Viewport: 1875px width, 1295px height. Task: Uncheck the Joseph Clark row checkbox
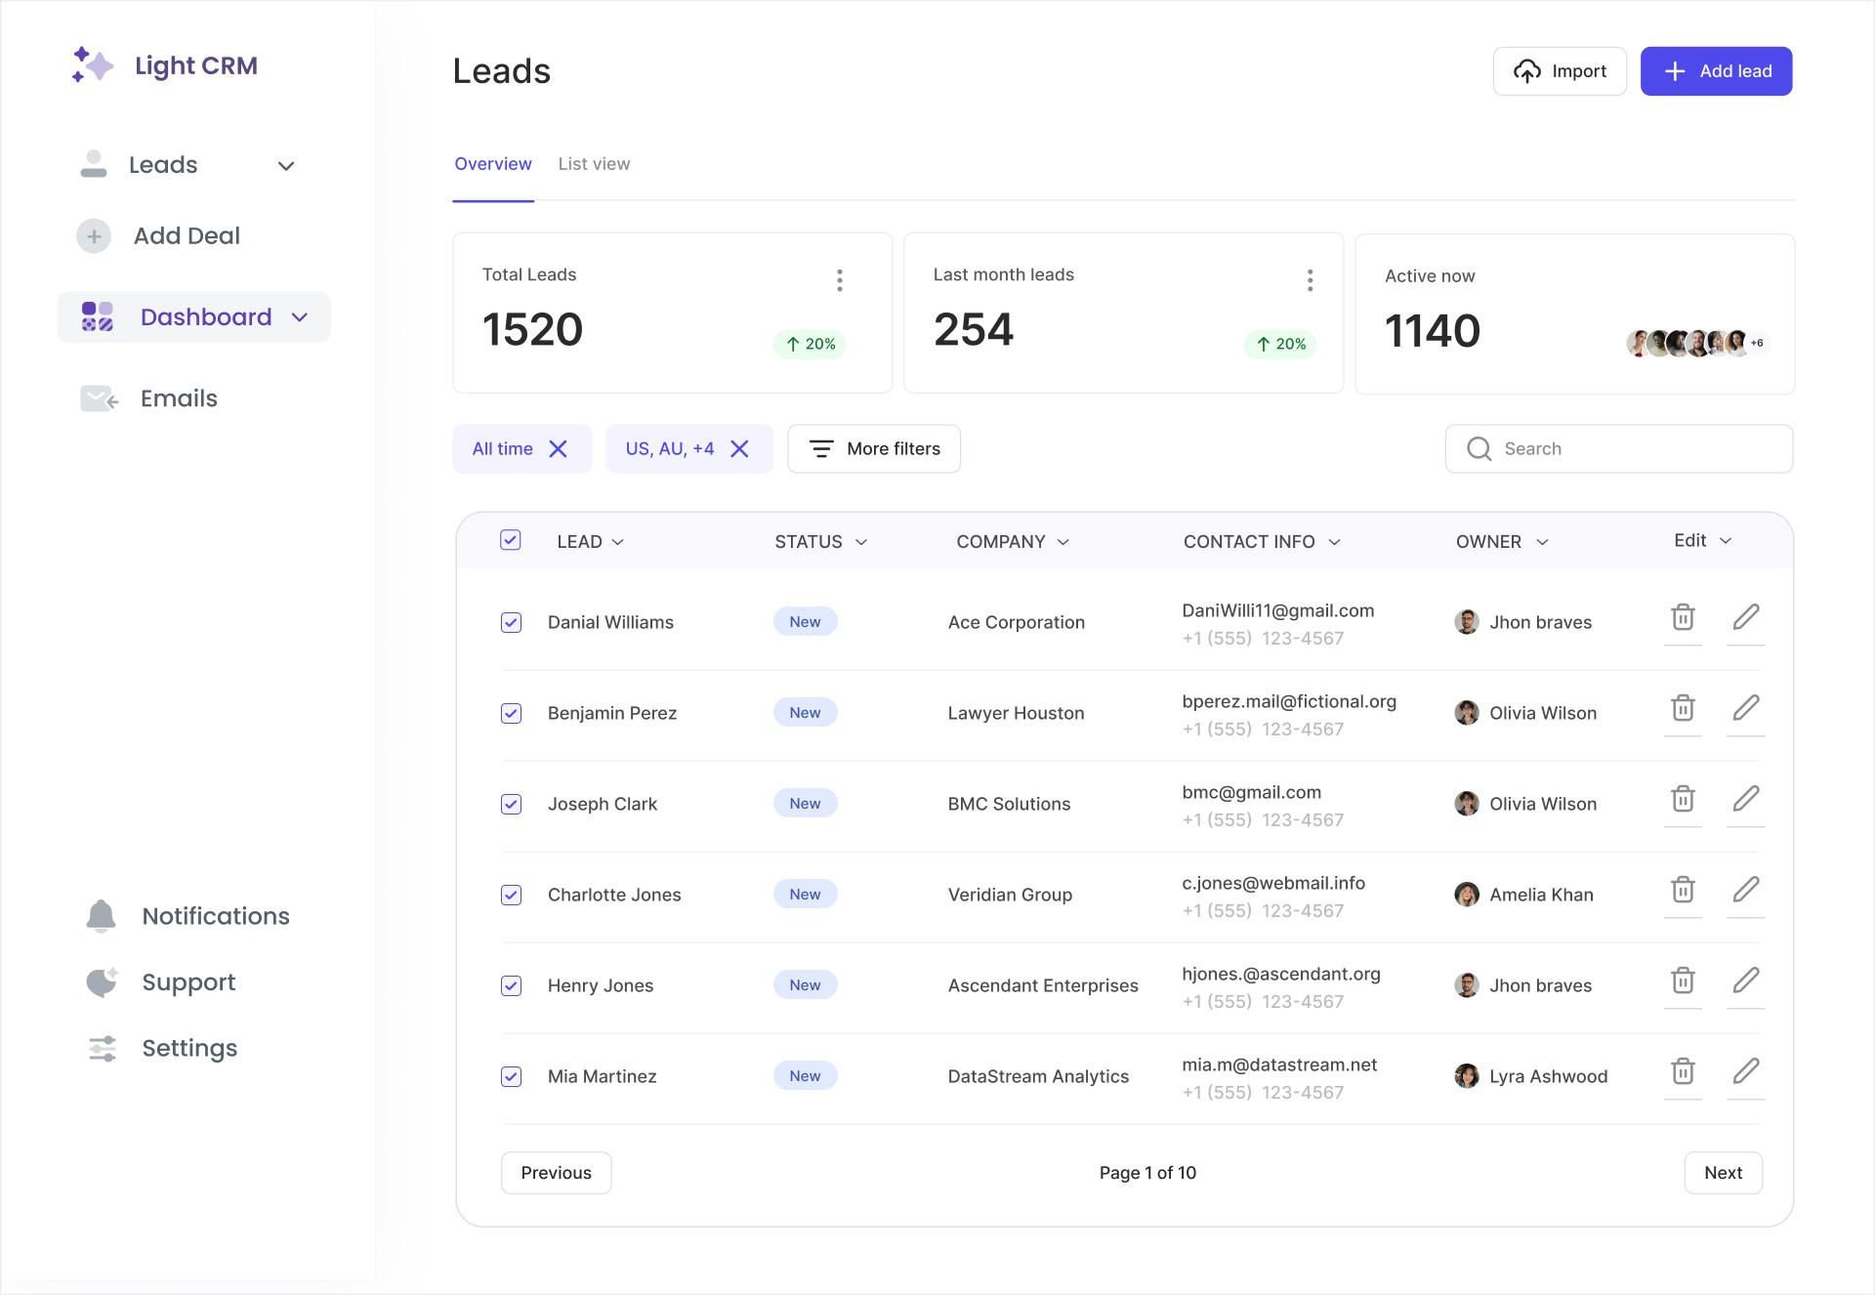point(511,804)
